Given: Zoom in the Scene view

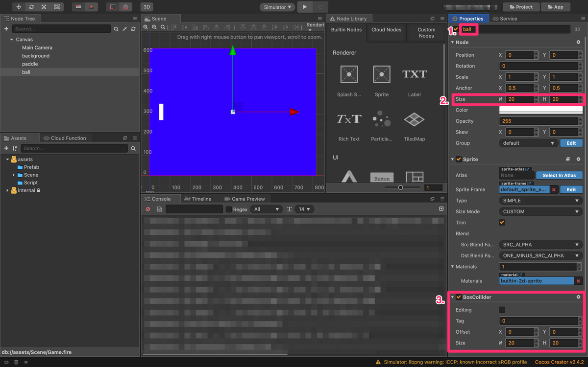Looking at the screenshot, I should (146, 27).
